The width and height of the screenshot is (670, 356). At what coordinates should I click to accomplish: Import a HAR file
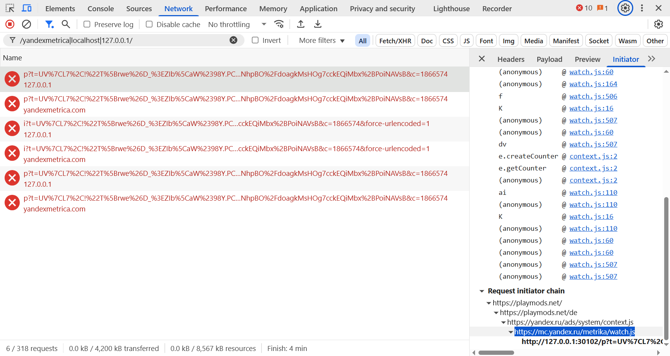click(301, 24)
